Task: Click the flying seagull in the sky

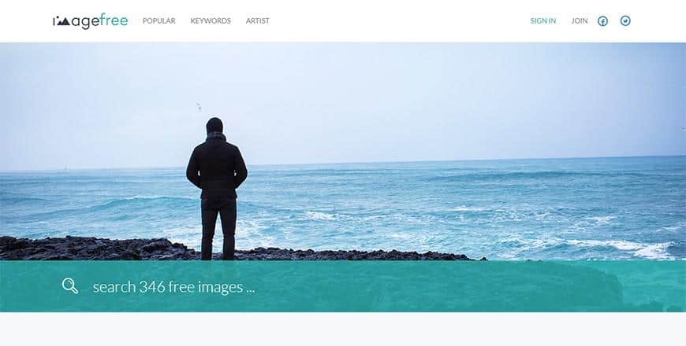Action: (199, 106)
